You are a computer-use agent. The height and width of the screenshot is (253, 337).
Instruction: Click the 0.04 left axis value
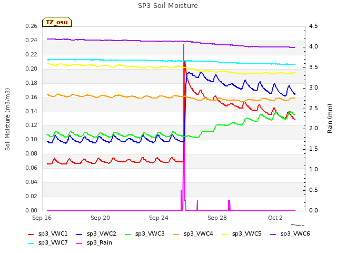[x=32, y=182]
